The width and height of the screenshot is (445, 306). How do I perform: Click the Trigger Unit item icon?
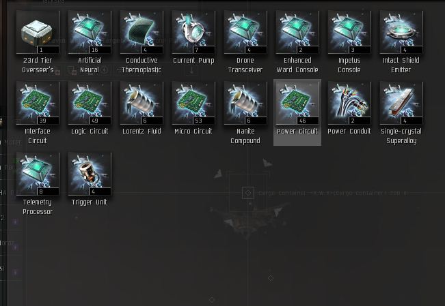click(90, 174)
